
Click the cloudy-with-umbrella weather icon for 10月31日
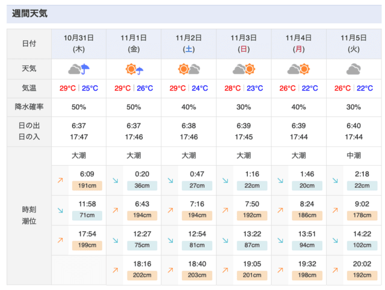tap(79, 69)
